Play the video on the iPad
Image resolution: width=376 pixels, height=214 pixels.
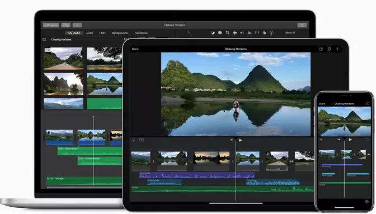coord(240,140)
